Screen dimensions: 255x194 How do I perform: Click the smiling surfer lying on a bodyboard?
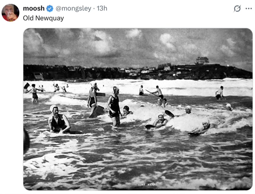point(160,121)
